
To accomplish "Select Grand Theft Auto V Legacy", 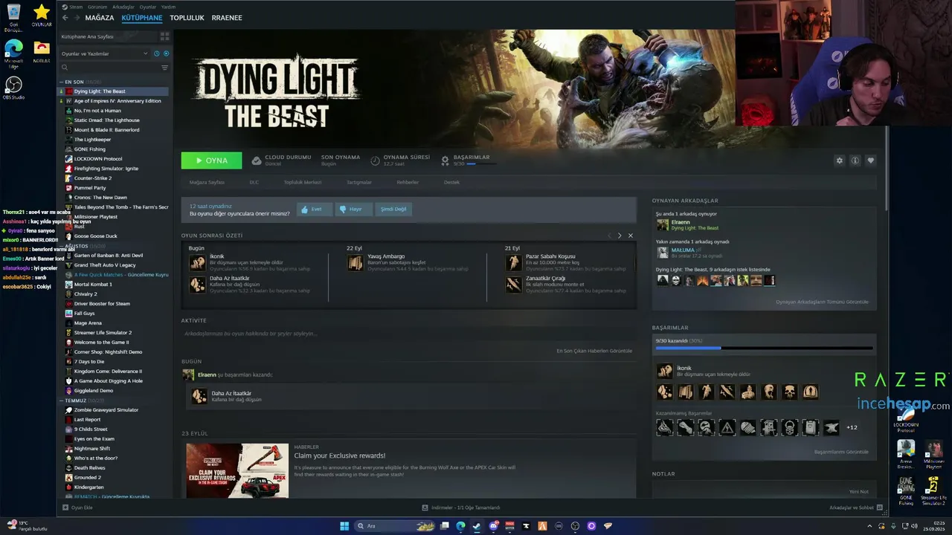I will pos(105,265).
